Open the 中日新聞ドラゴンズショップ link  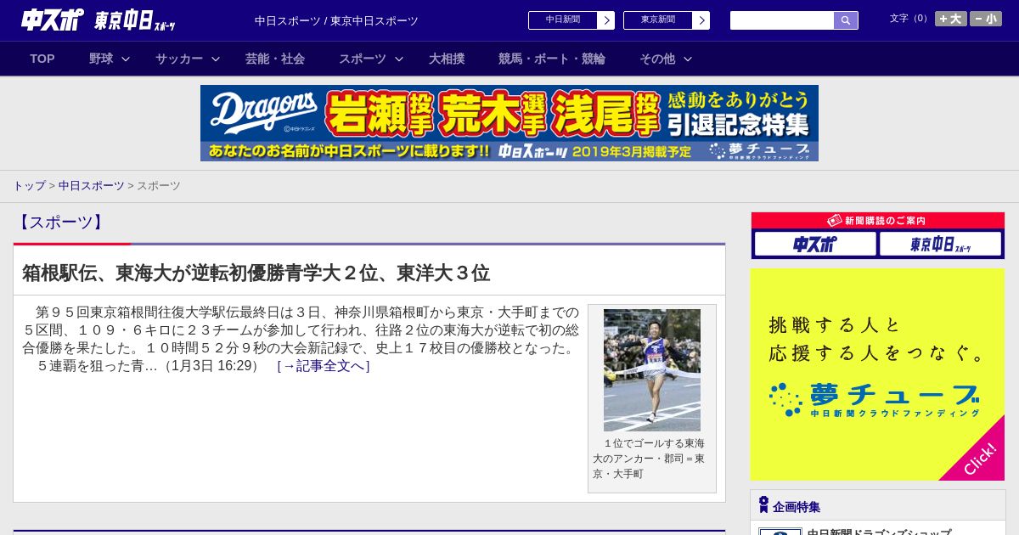click(x=879, y=532)
